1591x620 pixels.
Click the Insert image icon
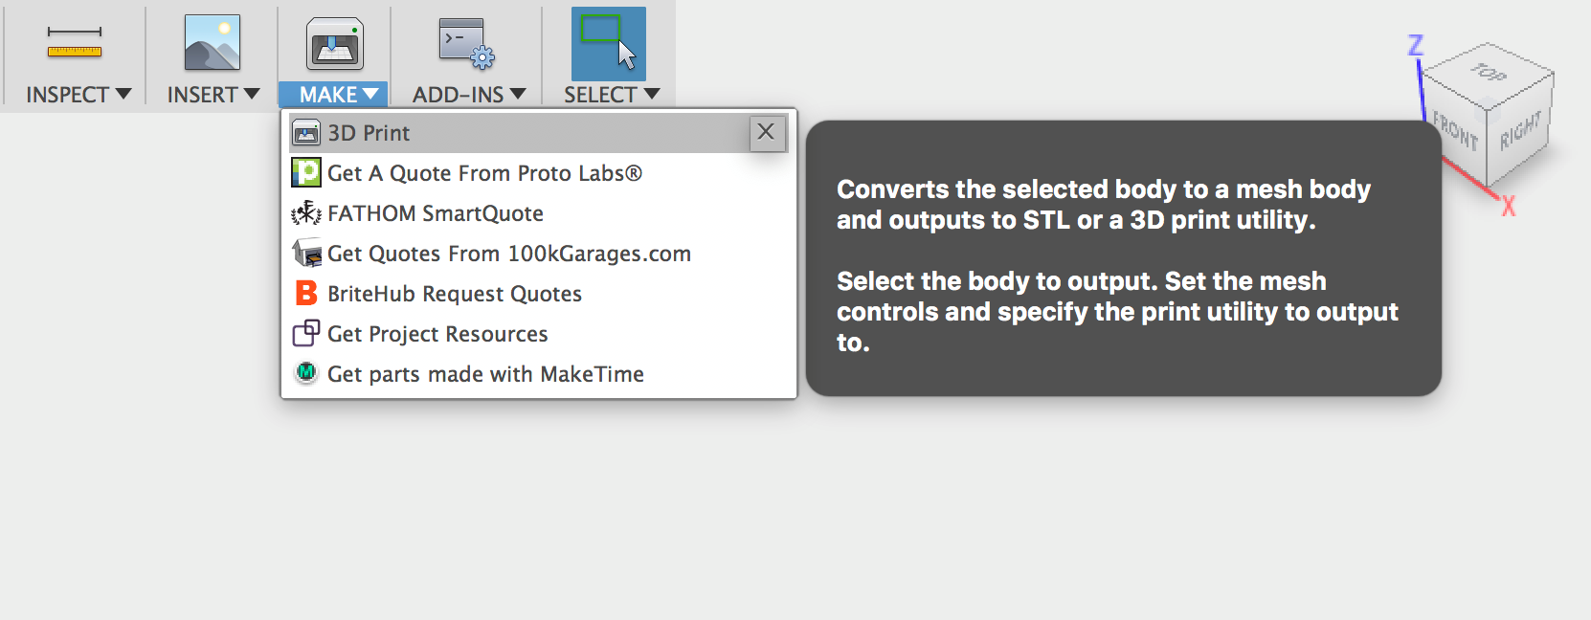pos(213,43)
